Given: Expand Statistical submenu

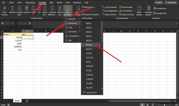Looking at the screenshot, I should (72, 19).
